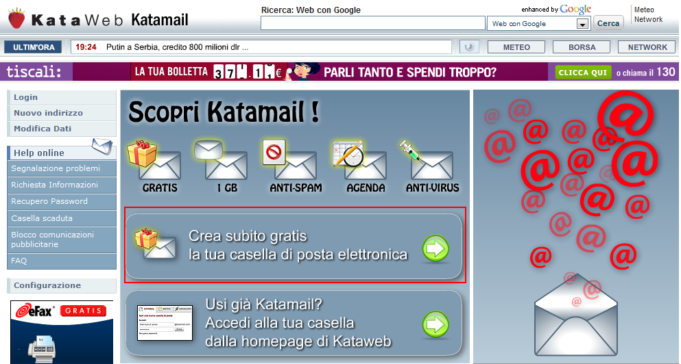Click the refresh icon next to news ticker
The width and height of the screenshot is (681, 364).
(469, 47)
